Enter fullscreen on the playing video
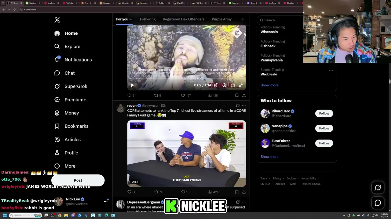The height and width of the screenshot is (219, 391). [x=241, y=85]
